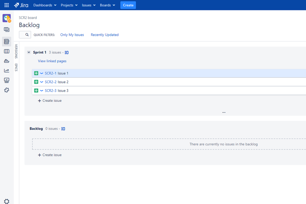Viewport: 306px width, 204px height.
Task: Open the Reports chart icon
Action: [7, 70]
